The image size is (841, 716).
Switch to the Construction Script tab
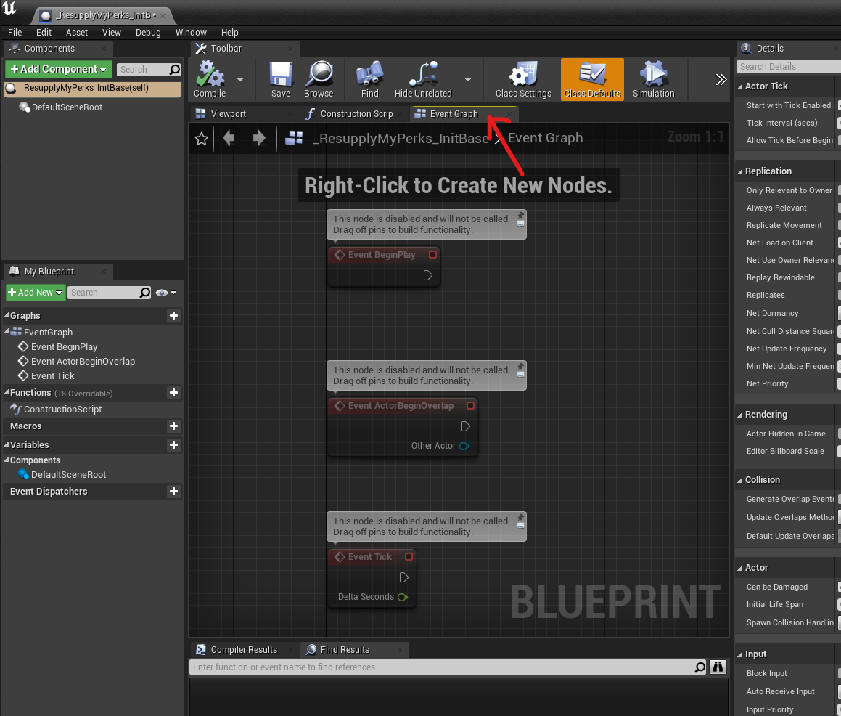tap(356, 114)
